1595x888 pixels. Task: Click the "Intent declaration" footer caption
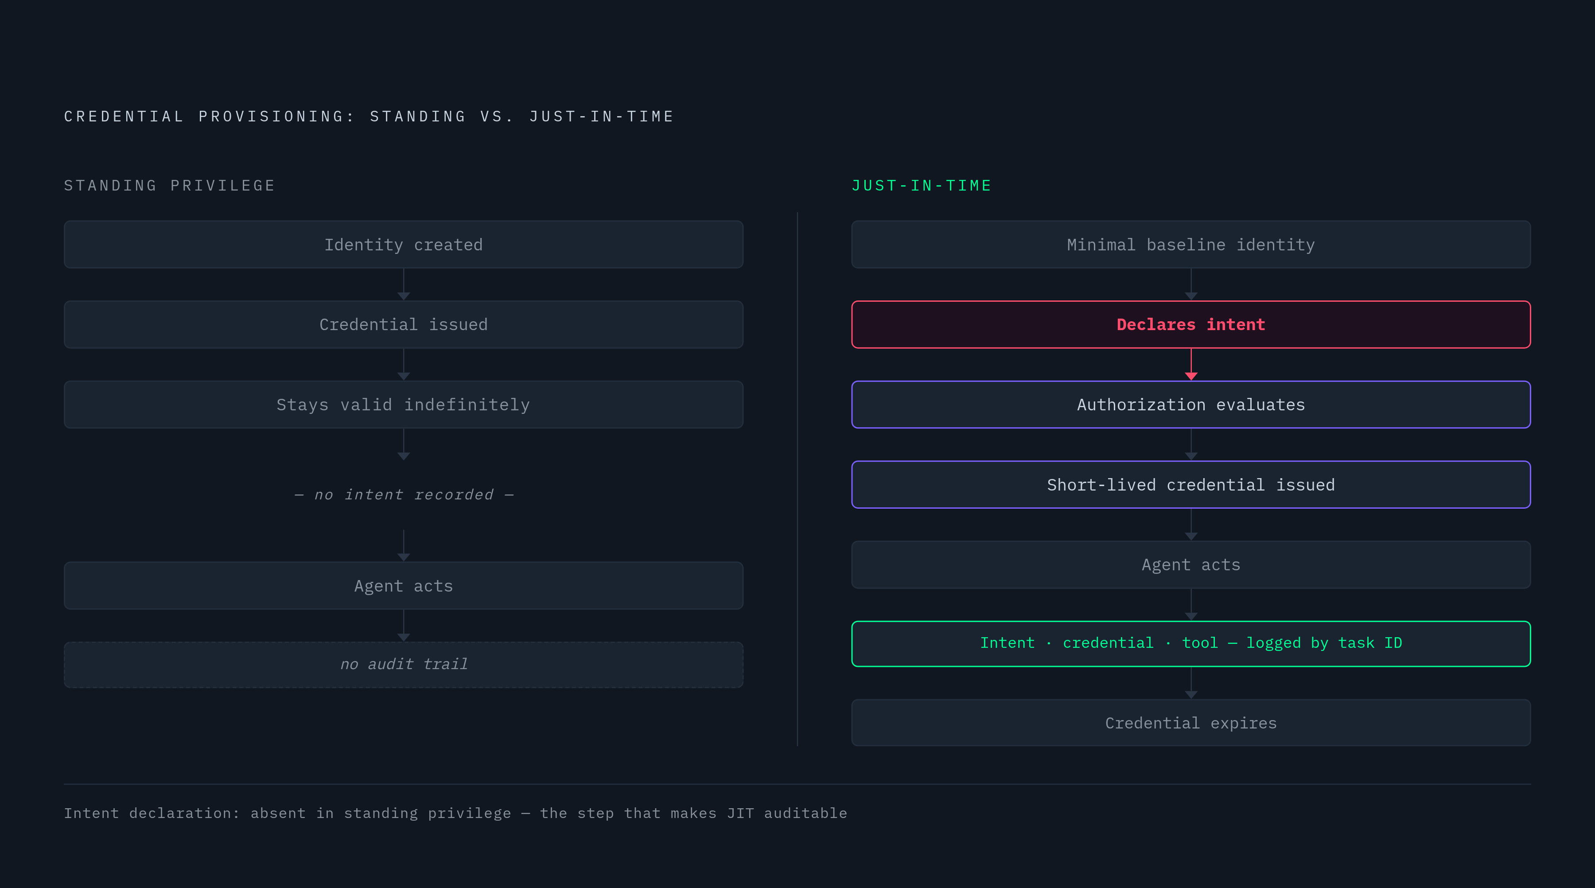[x=456, y=814]
